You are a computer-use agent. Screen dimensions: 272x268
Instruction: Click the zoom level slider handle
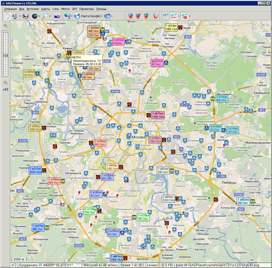click(x=5, y=55)
